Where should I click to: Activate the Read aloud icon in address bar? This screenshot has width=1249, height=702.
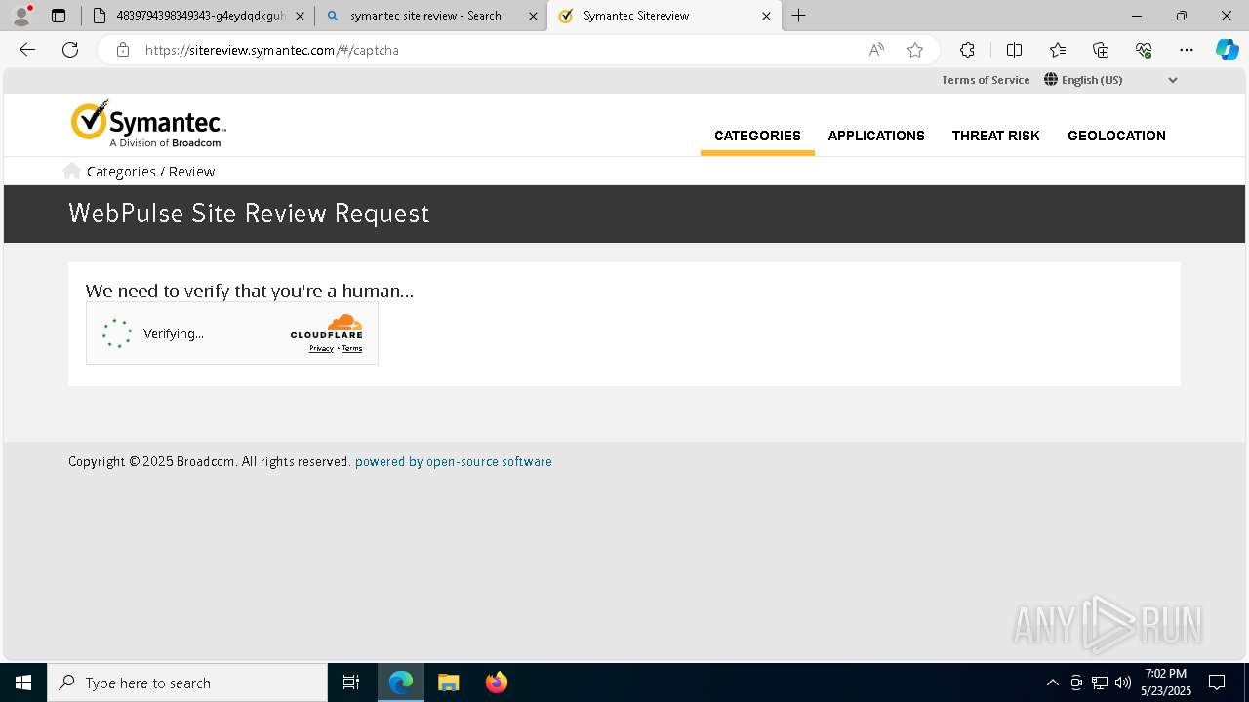click(x=876, y=50)
